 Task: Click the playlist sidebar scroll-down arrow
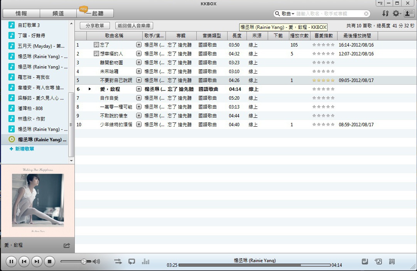coord(71,161)
